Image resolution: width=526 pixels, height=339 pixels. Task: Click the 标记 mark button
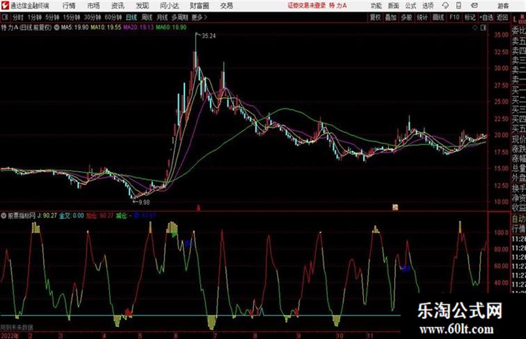pos(470,17)
